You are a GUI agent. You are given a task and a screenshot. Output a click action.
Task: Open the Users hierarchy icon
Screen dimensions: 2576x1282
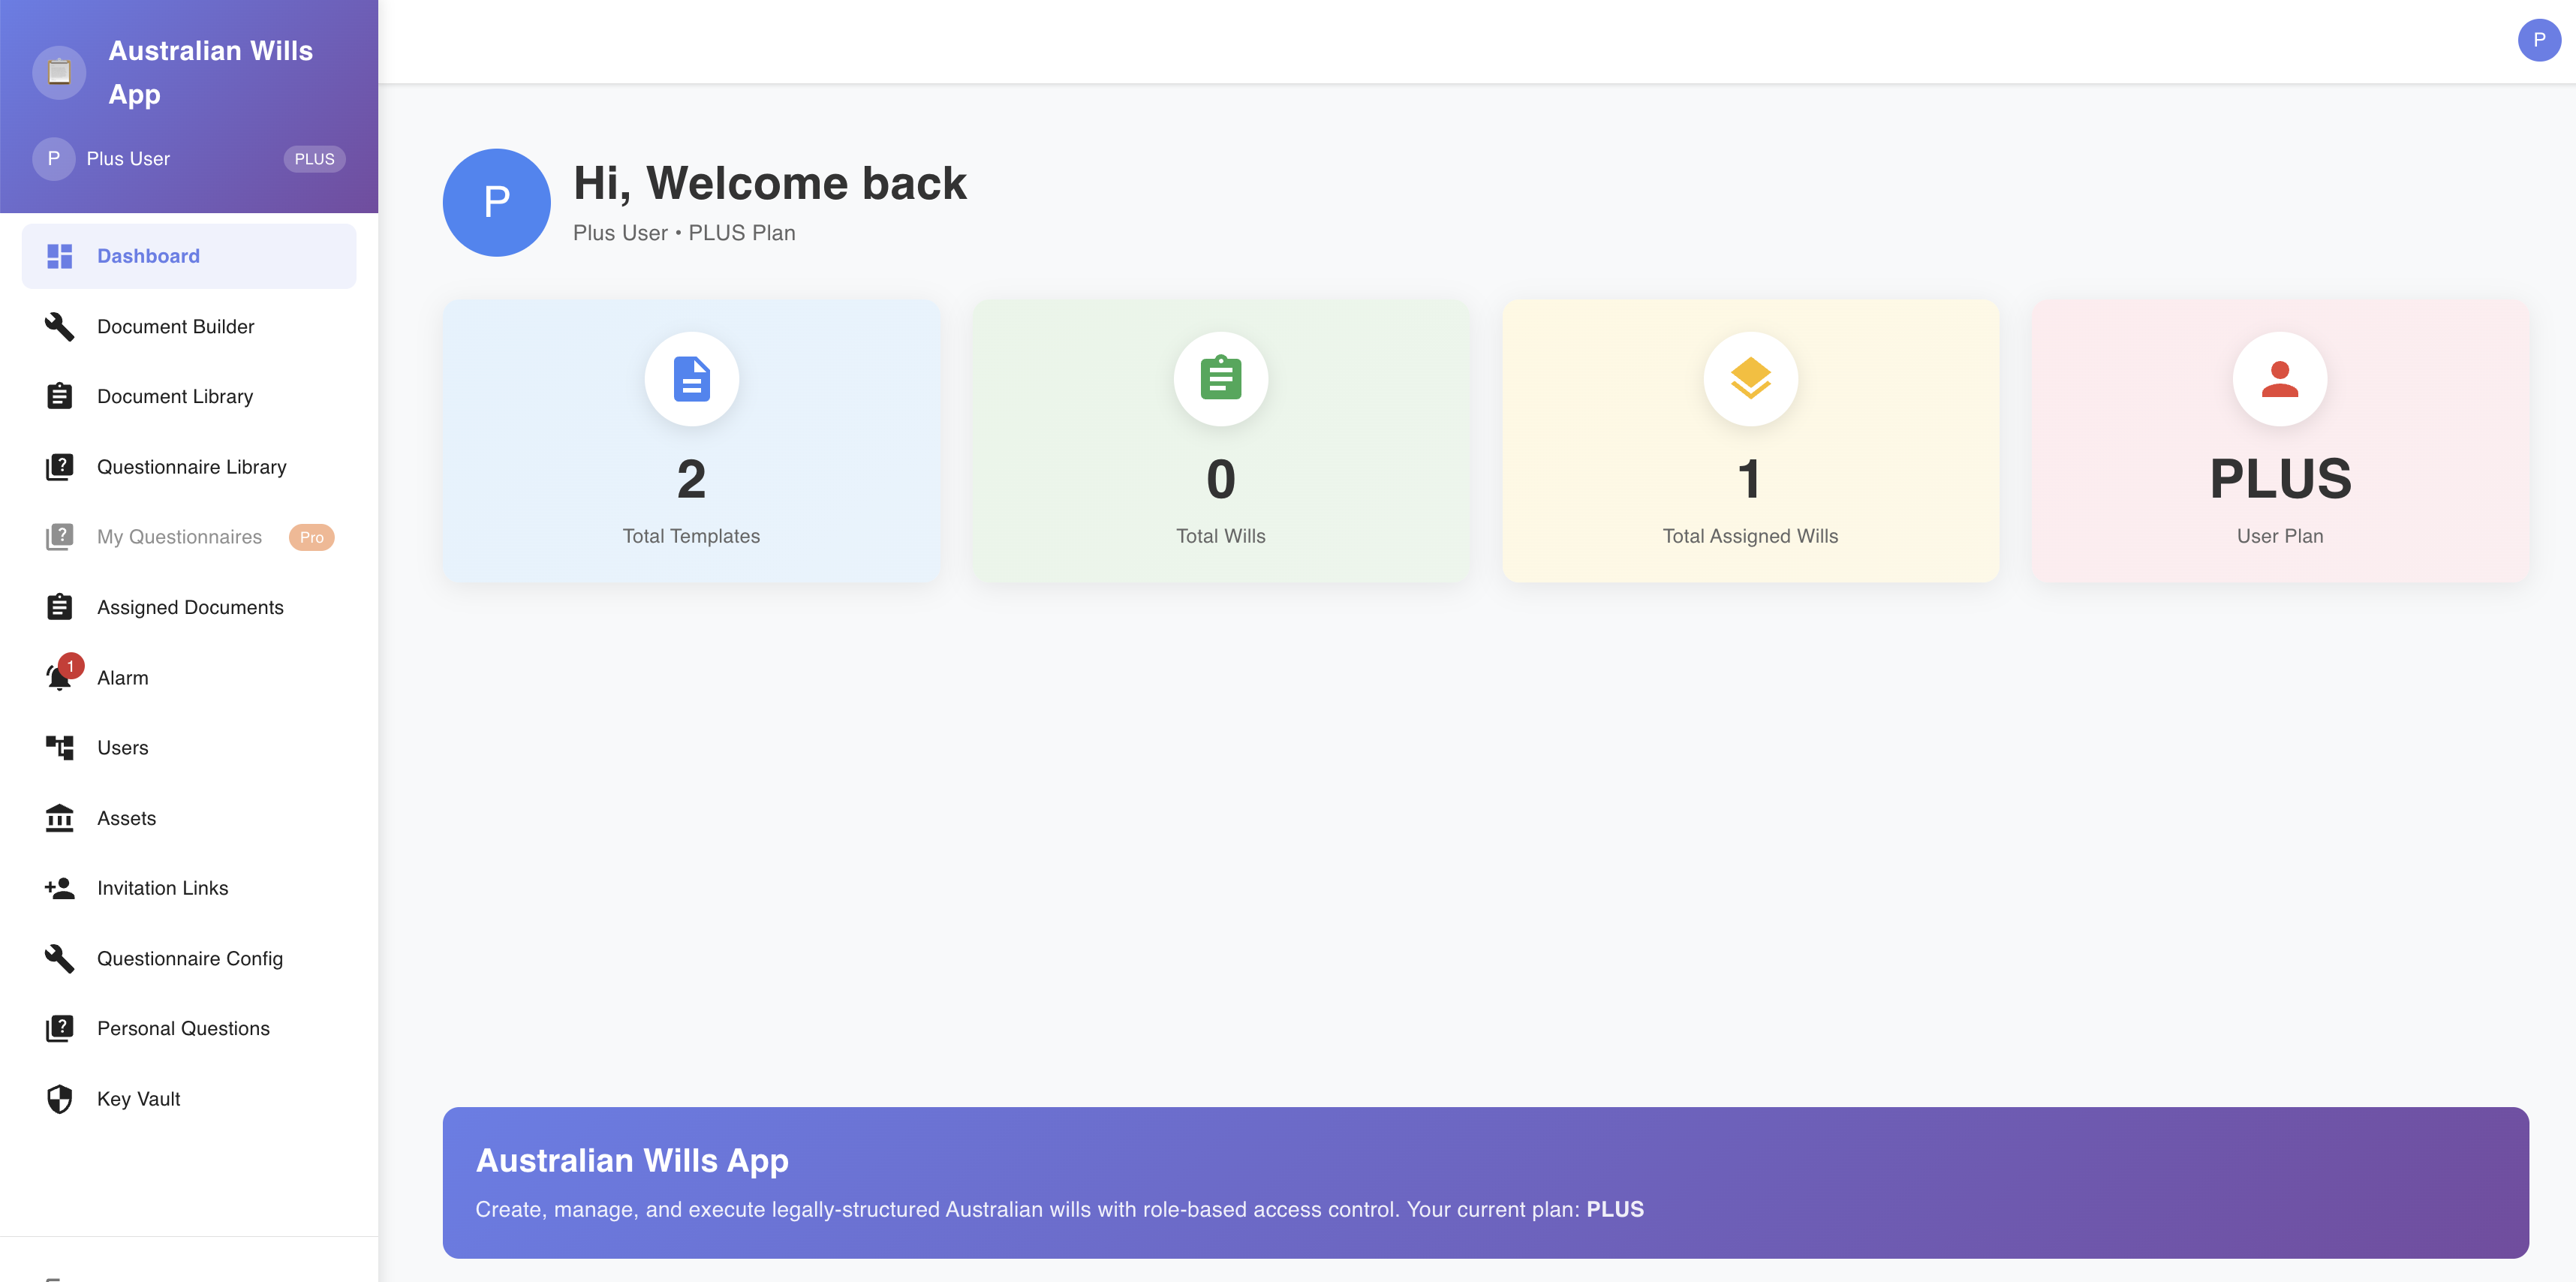pos(59,747)
